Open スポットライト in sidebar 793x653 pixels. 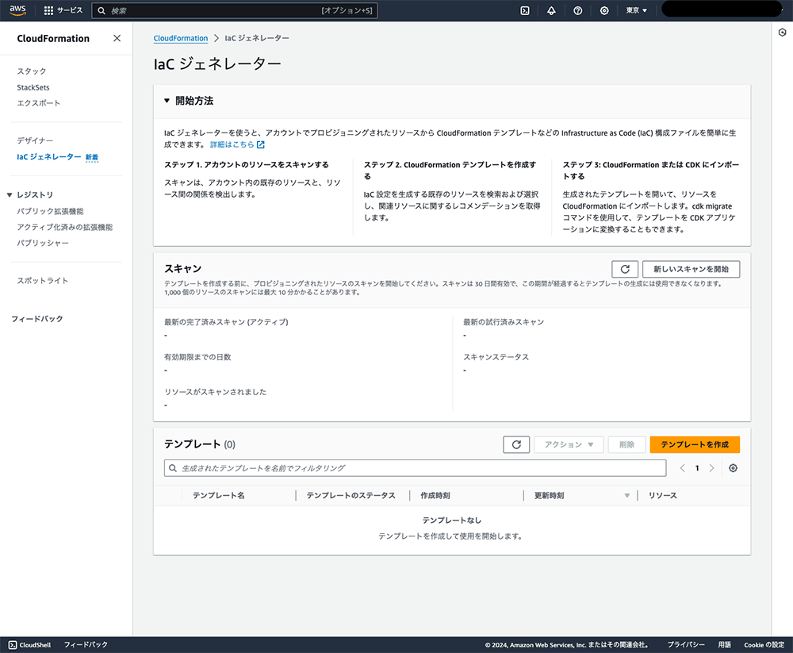coord(43,280)
